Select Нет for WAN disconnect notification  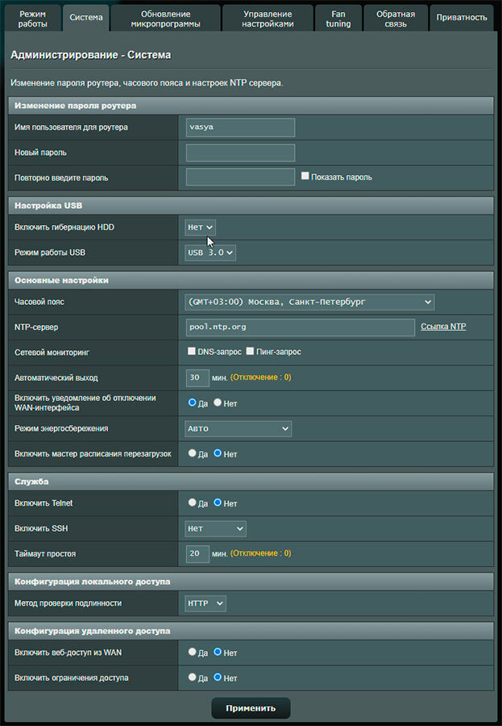pos(218,403)
